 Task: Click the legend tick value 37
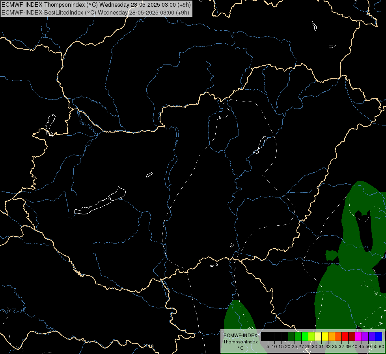click(342, 347)
